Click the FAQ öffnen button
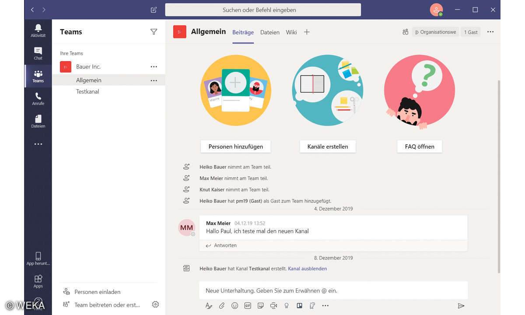Screen dimensions: 525x315 pyautogui.click(x=420, y=147)
